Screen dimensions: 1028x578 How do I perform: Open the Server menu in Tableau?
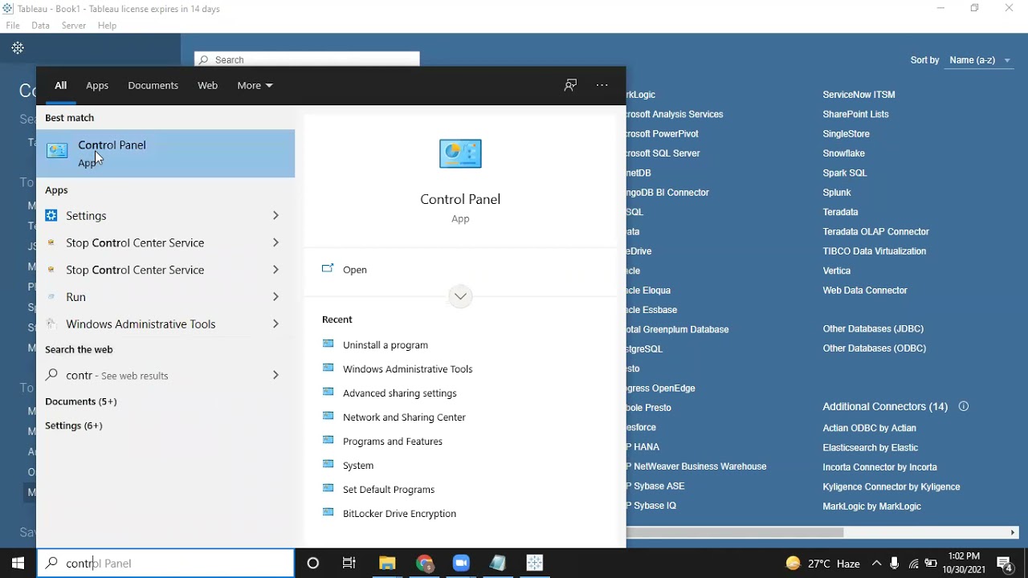coord(74,26)
